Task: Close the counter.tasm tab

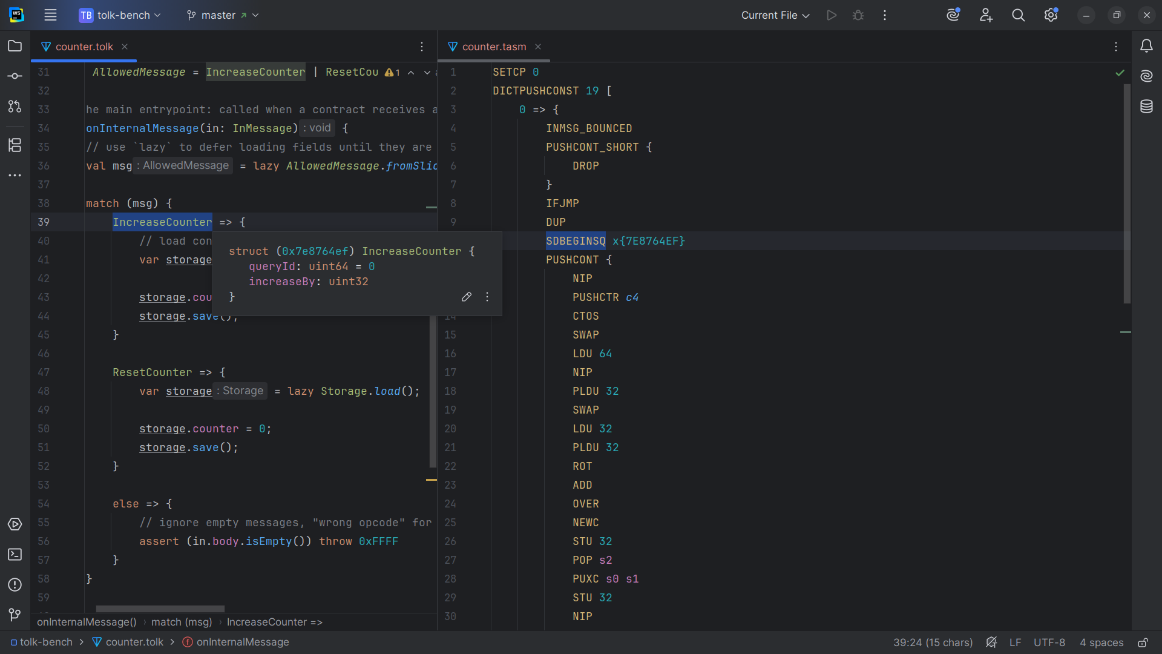Action: [x=538, y=47]
